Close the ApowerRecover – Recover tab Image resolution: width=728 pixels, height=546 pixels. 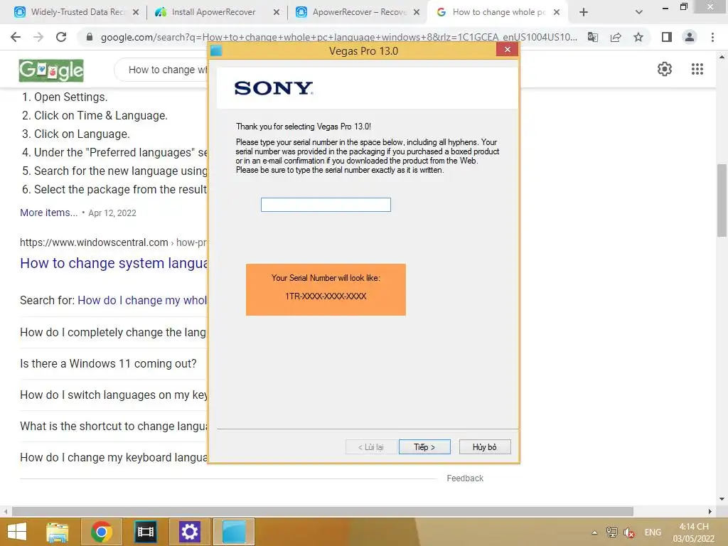click(x=417, y=12)
